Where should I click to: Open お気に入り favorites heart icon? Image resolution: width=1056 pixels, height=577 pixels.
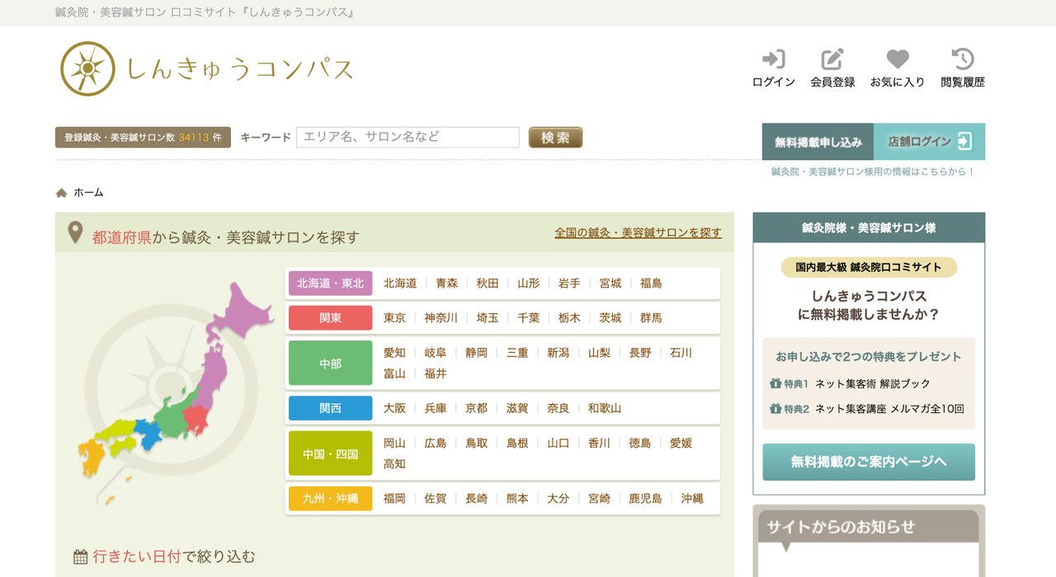point(898,68)
